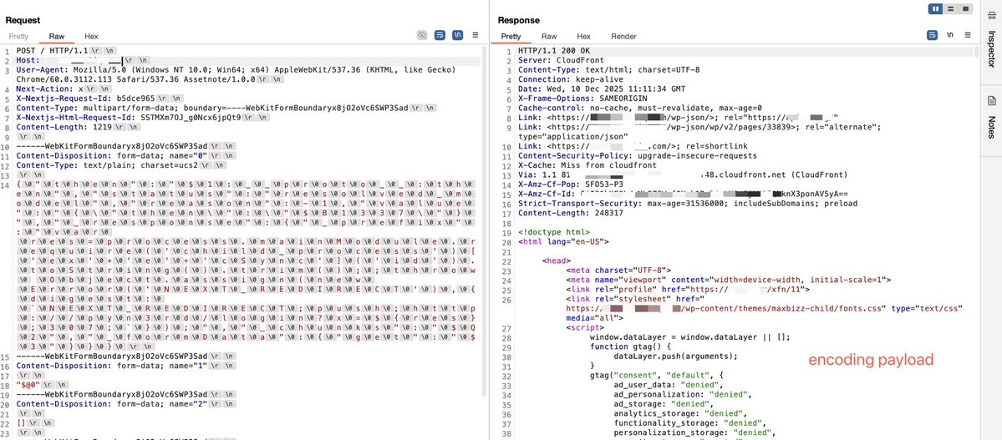Viewport: 1002px width, 440px height.
Task: Open the Response pane hamburger menu
Action: (x=968, y=35)
